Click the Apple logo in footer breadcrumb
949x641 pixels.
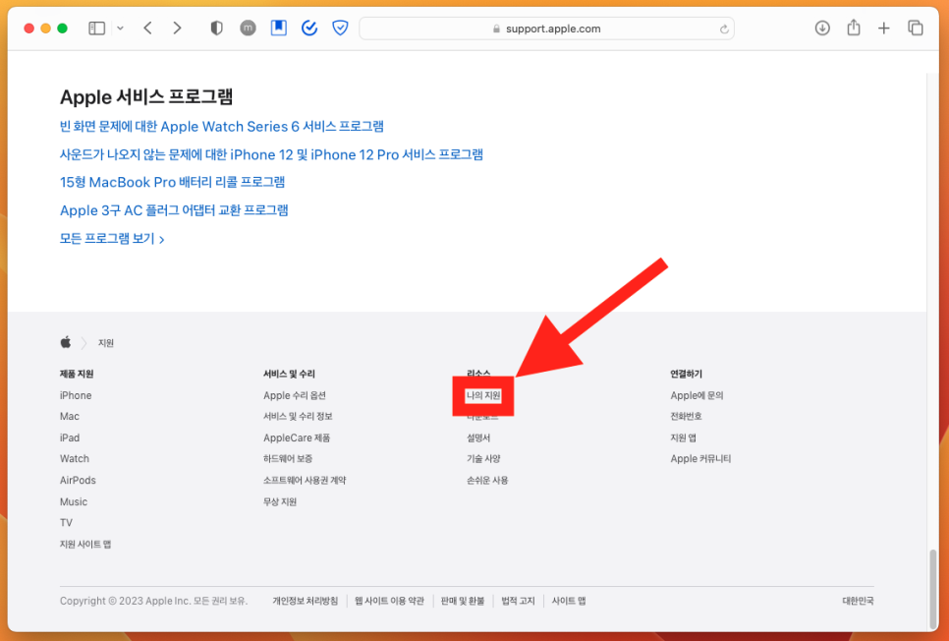tap(66, 342)
